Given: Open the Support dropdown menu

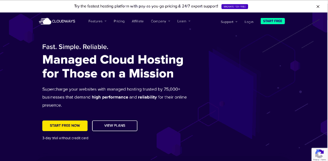Looking at the screenshot, I should click(x=229, y=22).
